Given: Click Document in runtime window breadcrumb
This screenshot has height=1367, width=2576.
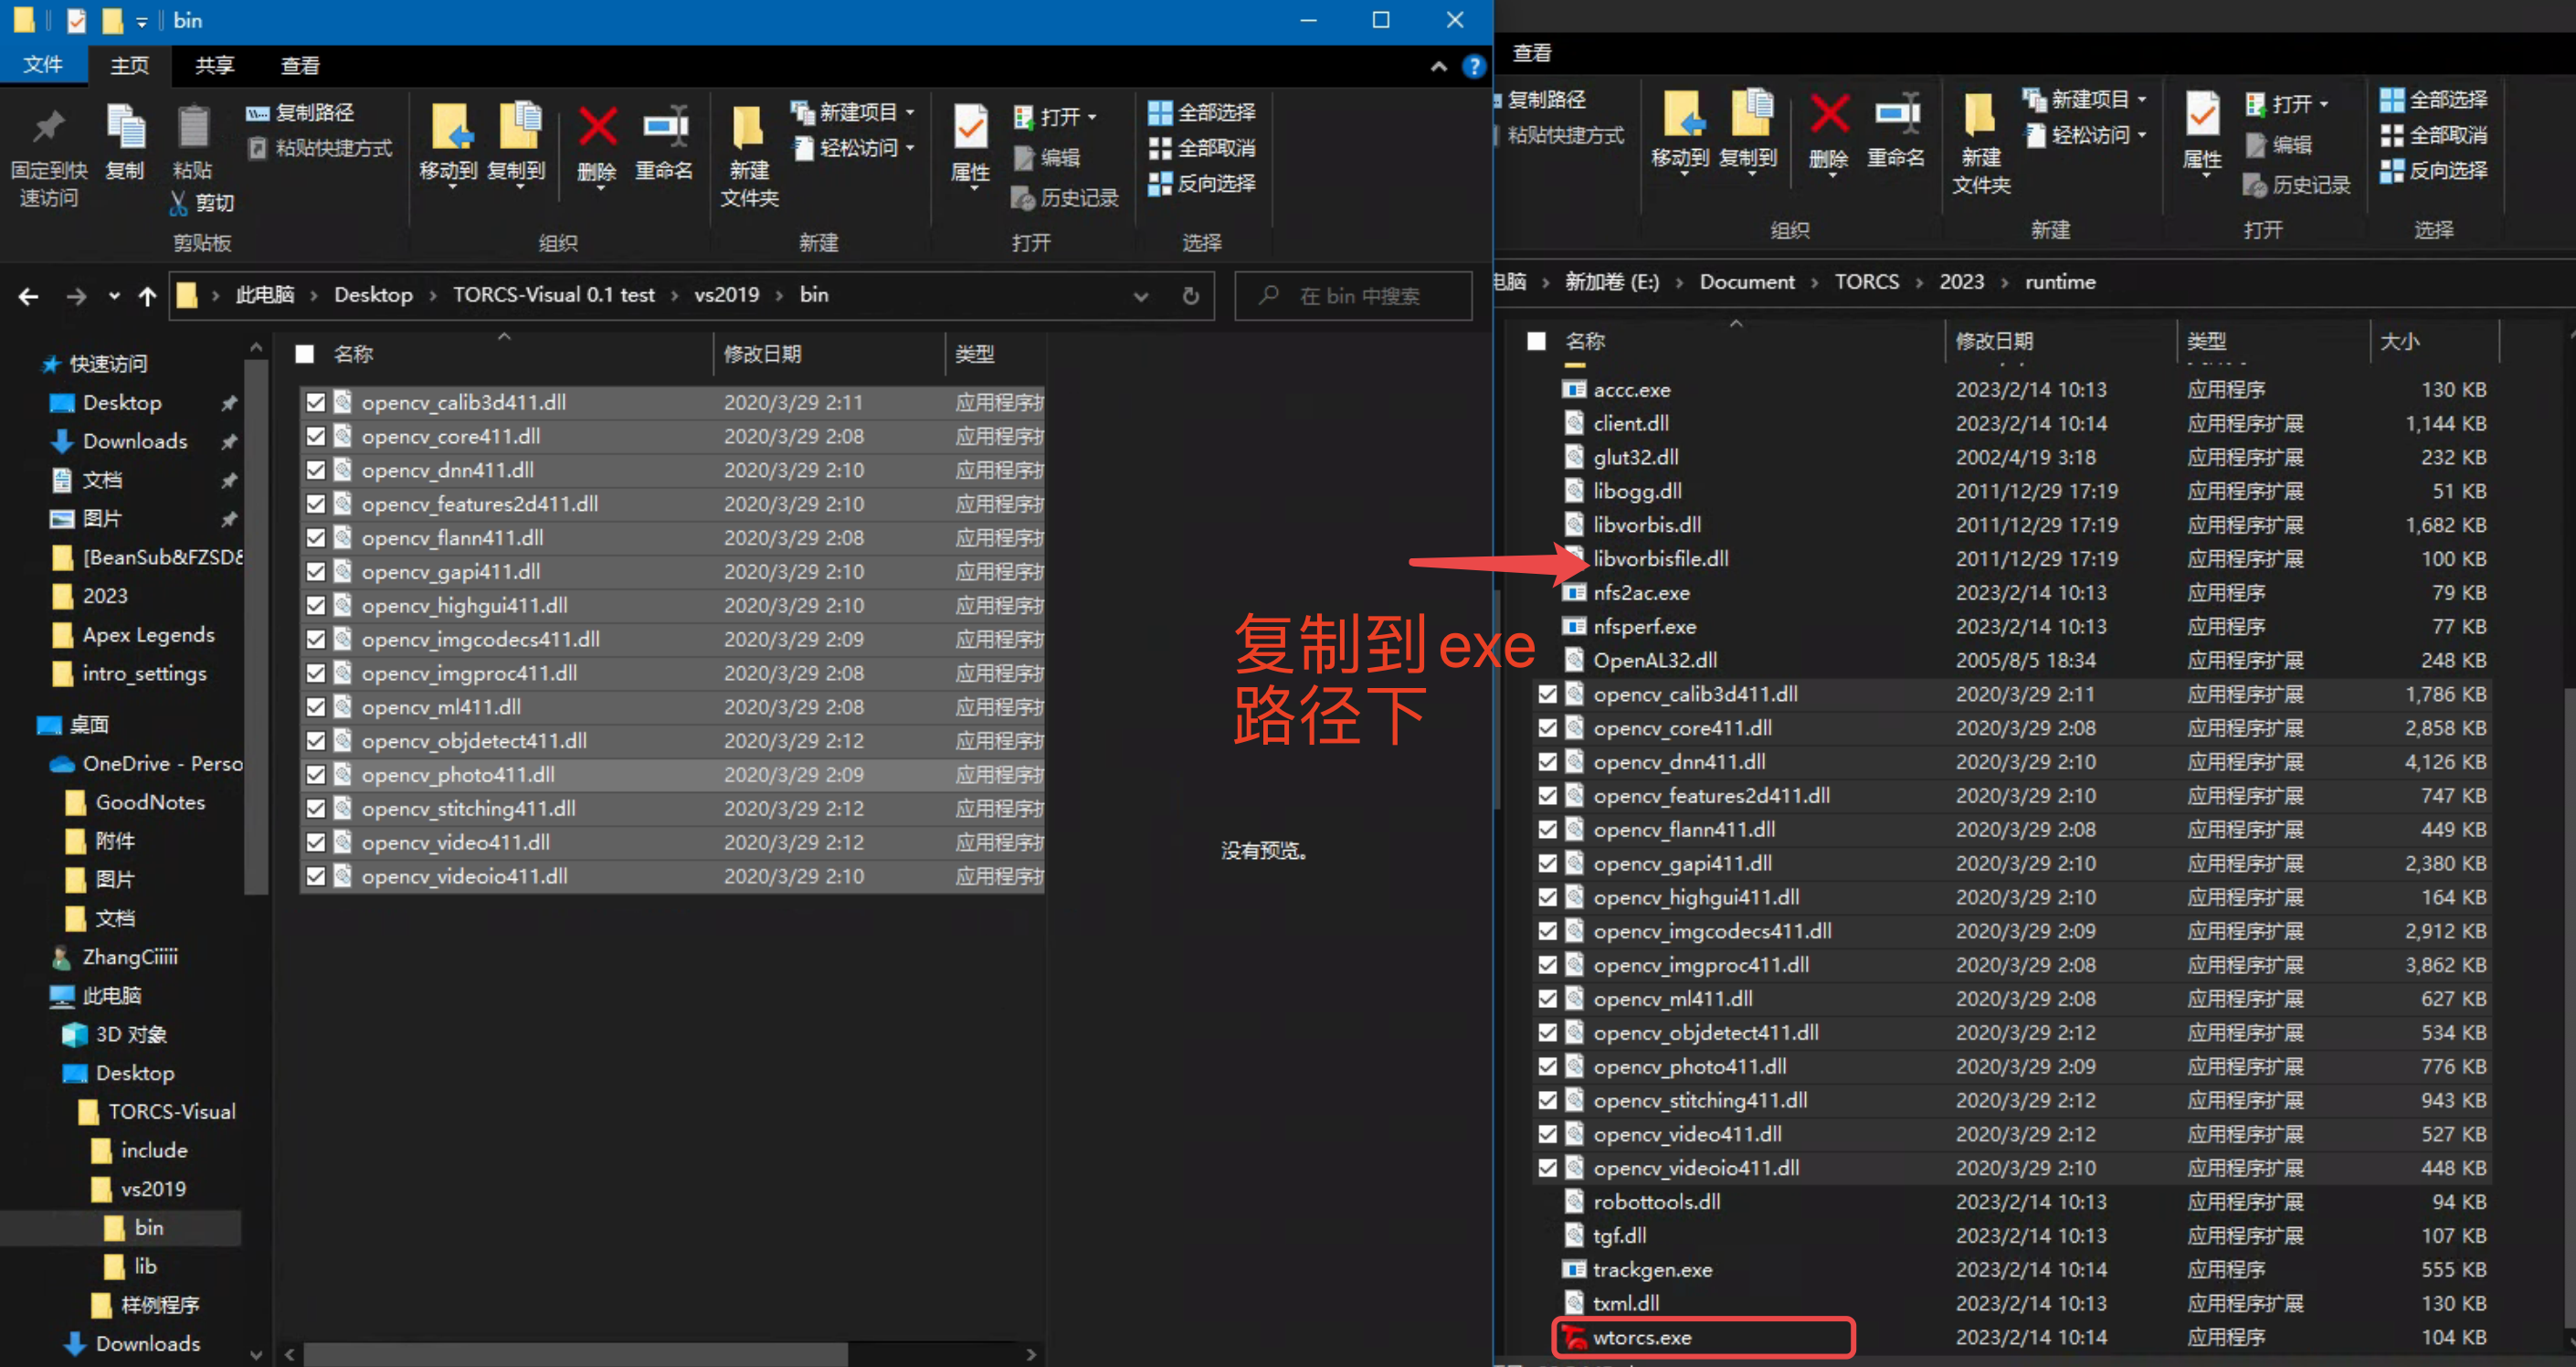Looking at the screenshot, I should pos(1747,282).
